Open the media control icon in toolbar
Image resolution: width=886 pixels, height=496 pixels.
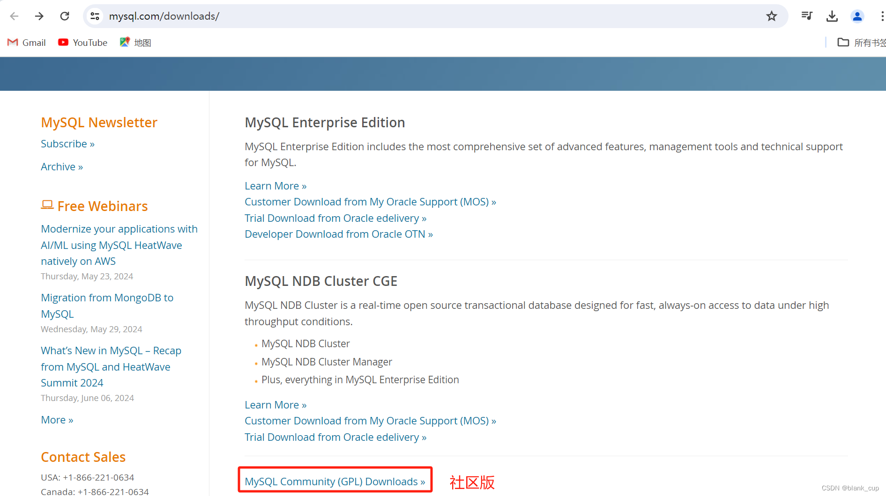click(x=807, y=16)
